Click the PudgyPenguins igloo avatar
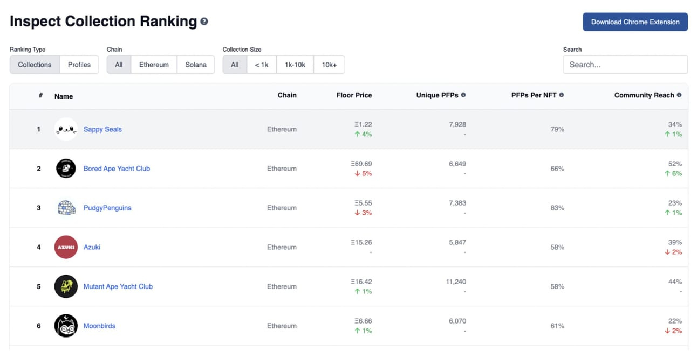The width and height of the screenshot is (697, 351). tap(66, 208)
